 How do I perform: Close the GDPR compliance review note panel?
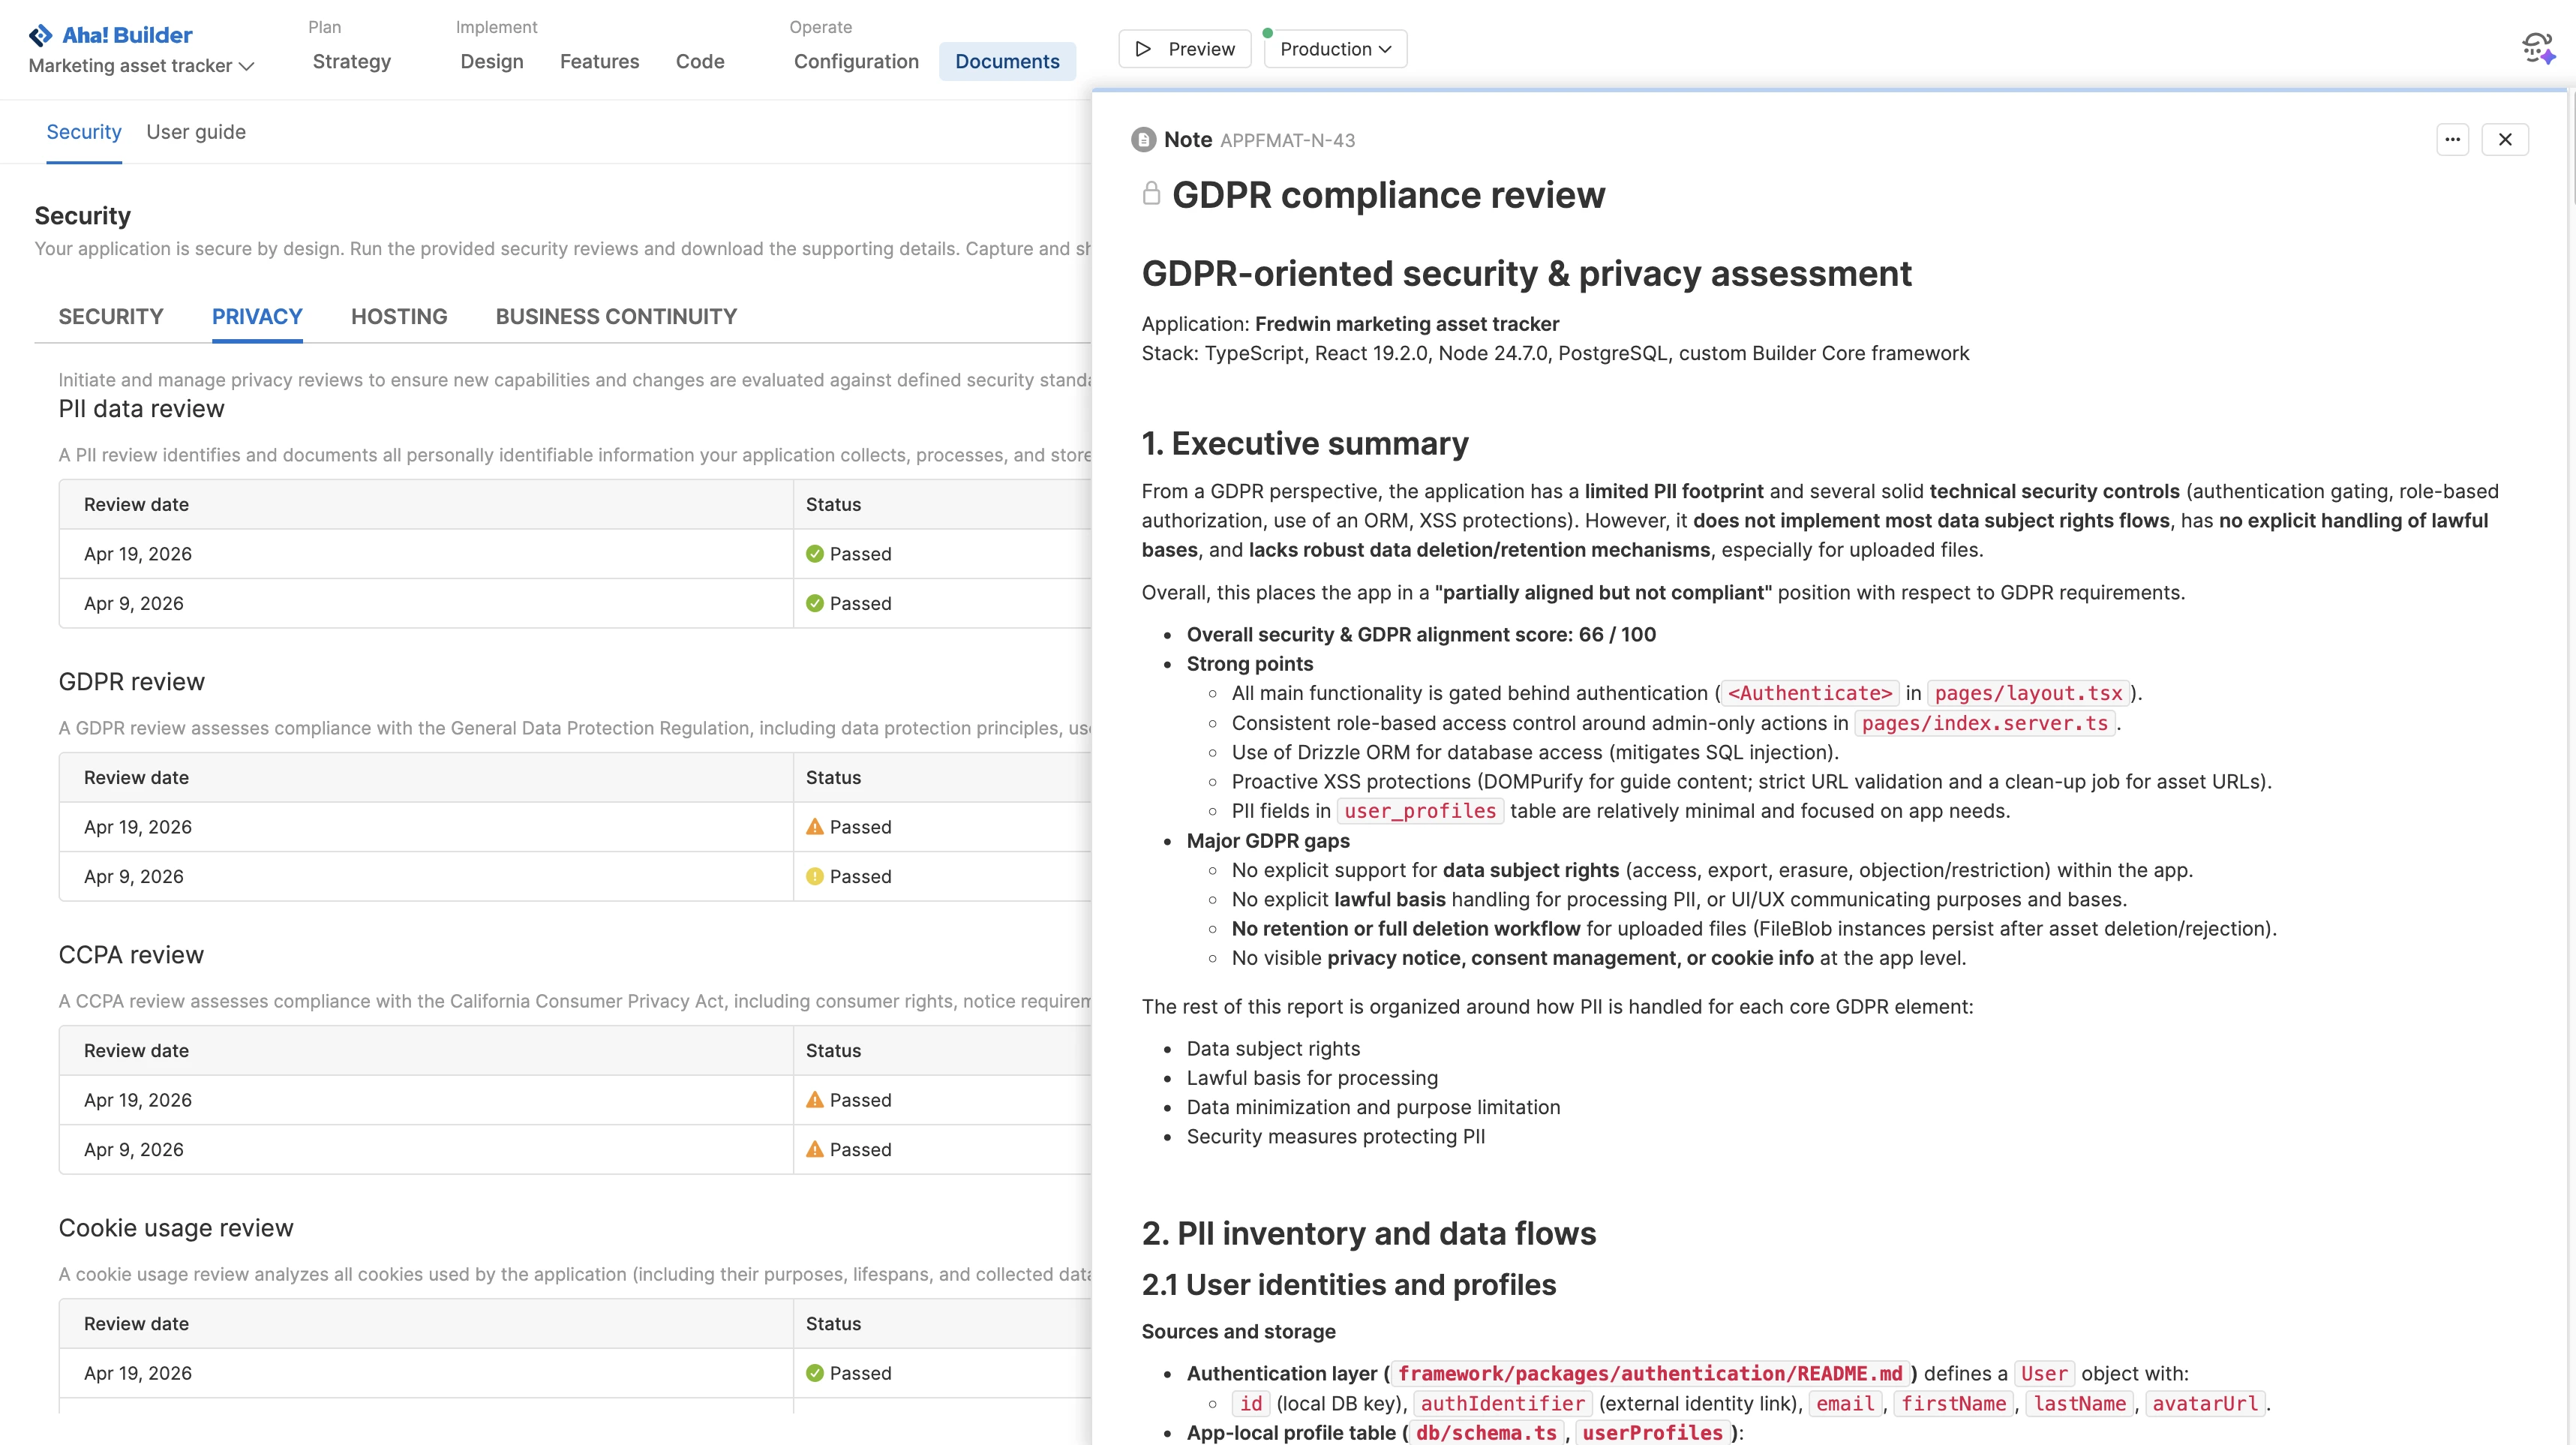point(2506,139)
